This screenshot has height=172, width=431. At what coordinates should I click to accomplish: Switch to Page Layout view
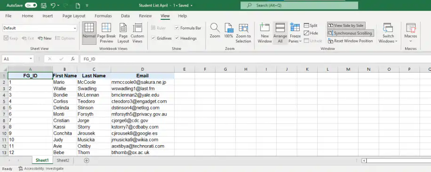pyautogui.click(x=123, y=33)
